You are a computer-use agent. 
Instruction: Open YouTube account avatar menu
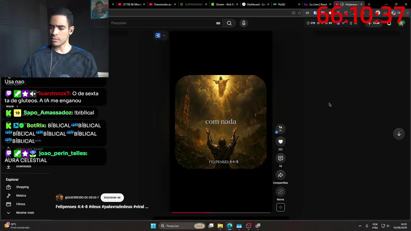tap(401, 23)
